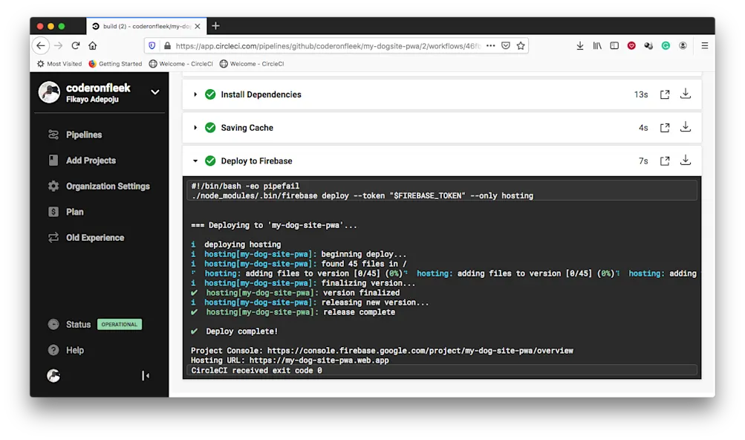This screenshot has width=745, height=440.
Task: Click the tracking protection shield icon
Action: (x=152, y=45)
